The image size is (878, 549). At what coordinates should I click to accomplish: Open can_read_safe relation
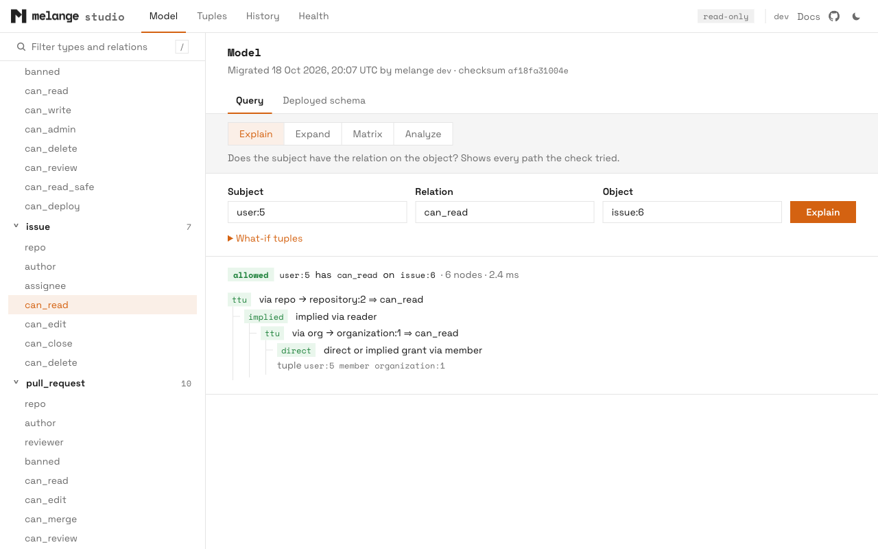click(102, 187)
